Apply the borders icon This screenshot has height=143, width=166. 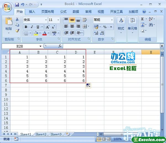point(26,33)
